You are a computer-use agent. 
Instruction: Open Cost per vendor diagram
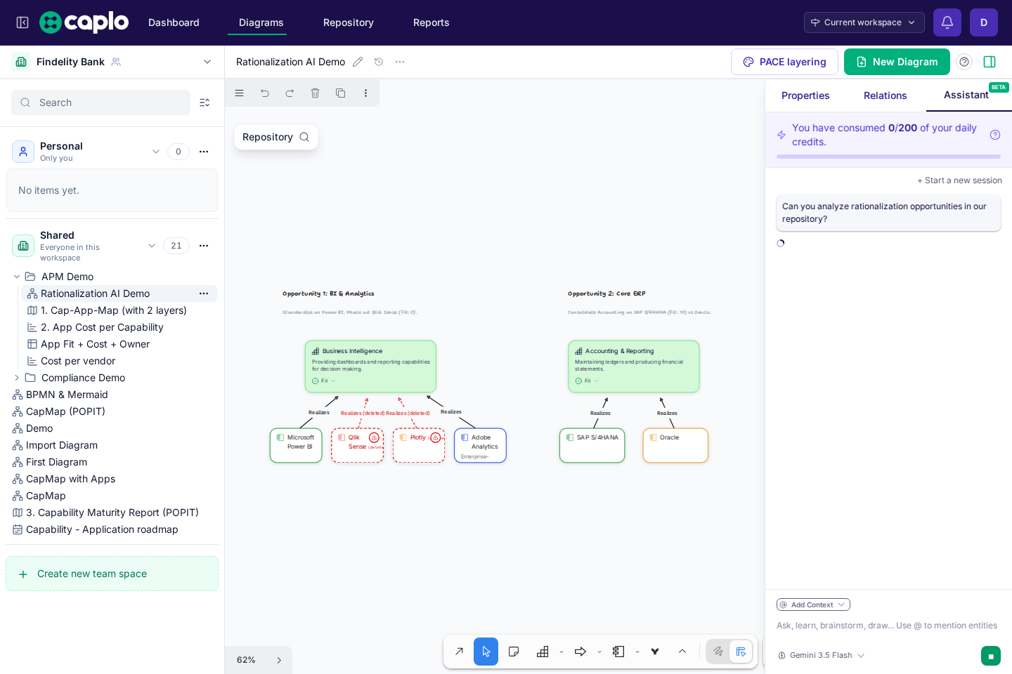(78, 361)
